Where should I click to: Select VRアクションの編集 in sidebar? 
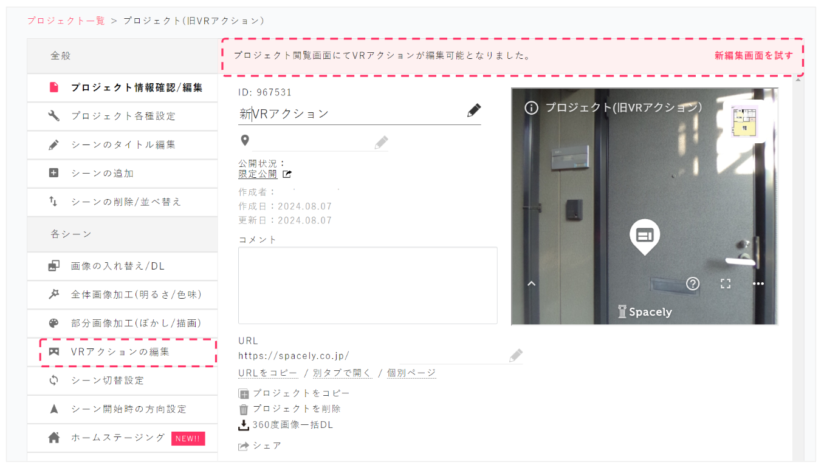point(128,352)
